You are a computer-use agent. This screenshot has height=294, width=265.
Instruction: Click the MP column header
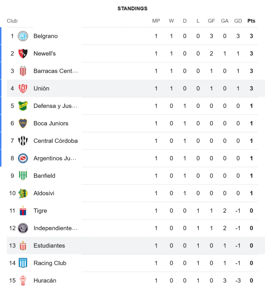[x=156, y=21]
